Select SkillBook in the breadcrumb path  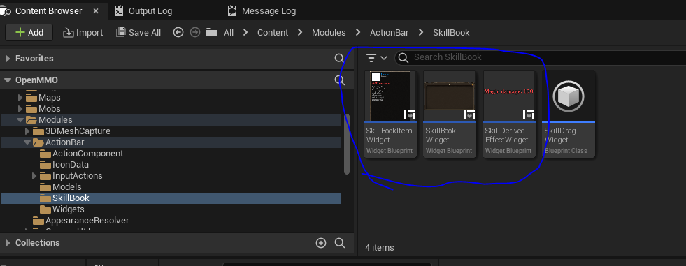point(451,32)
